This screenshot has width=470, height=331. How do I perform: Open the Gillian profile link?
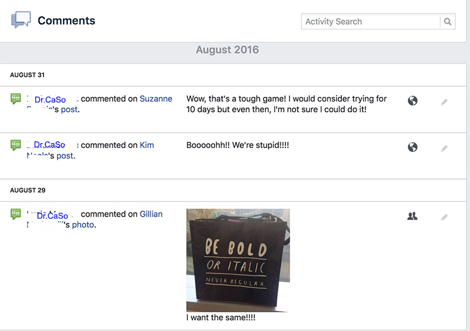[151, 214]
